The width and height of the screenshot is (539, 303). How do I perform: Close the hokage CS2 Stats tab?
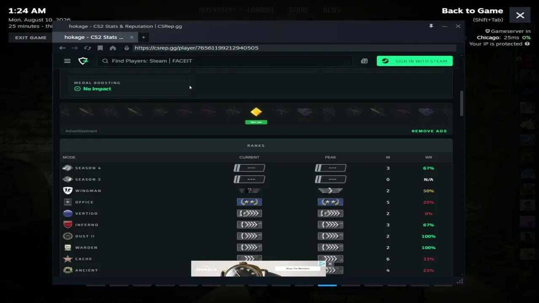pos(131,37)
